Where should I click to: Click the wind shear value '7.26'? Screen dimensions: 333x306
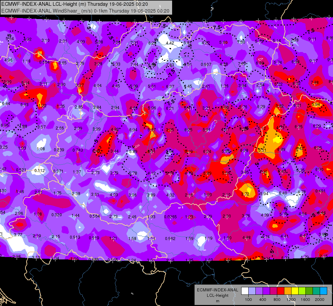coord(117,42)
